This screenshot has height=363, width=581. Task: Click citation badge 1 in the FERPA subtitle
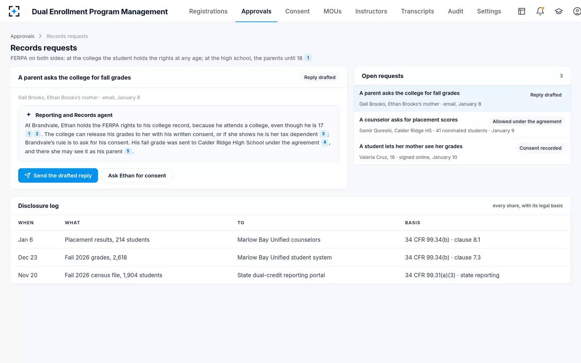[308, 58]
